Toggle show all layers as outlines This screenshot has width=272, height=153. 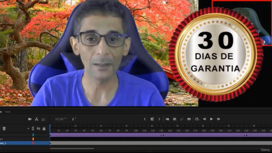click(33, 128)
